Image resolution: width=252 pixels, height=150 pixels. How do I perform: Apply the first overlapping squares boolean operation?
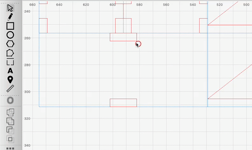click(x=10, y=112)
